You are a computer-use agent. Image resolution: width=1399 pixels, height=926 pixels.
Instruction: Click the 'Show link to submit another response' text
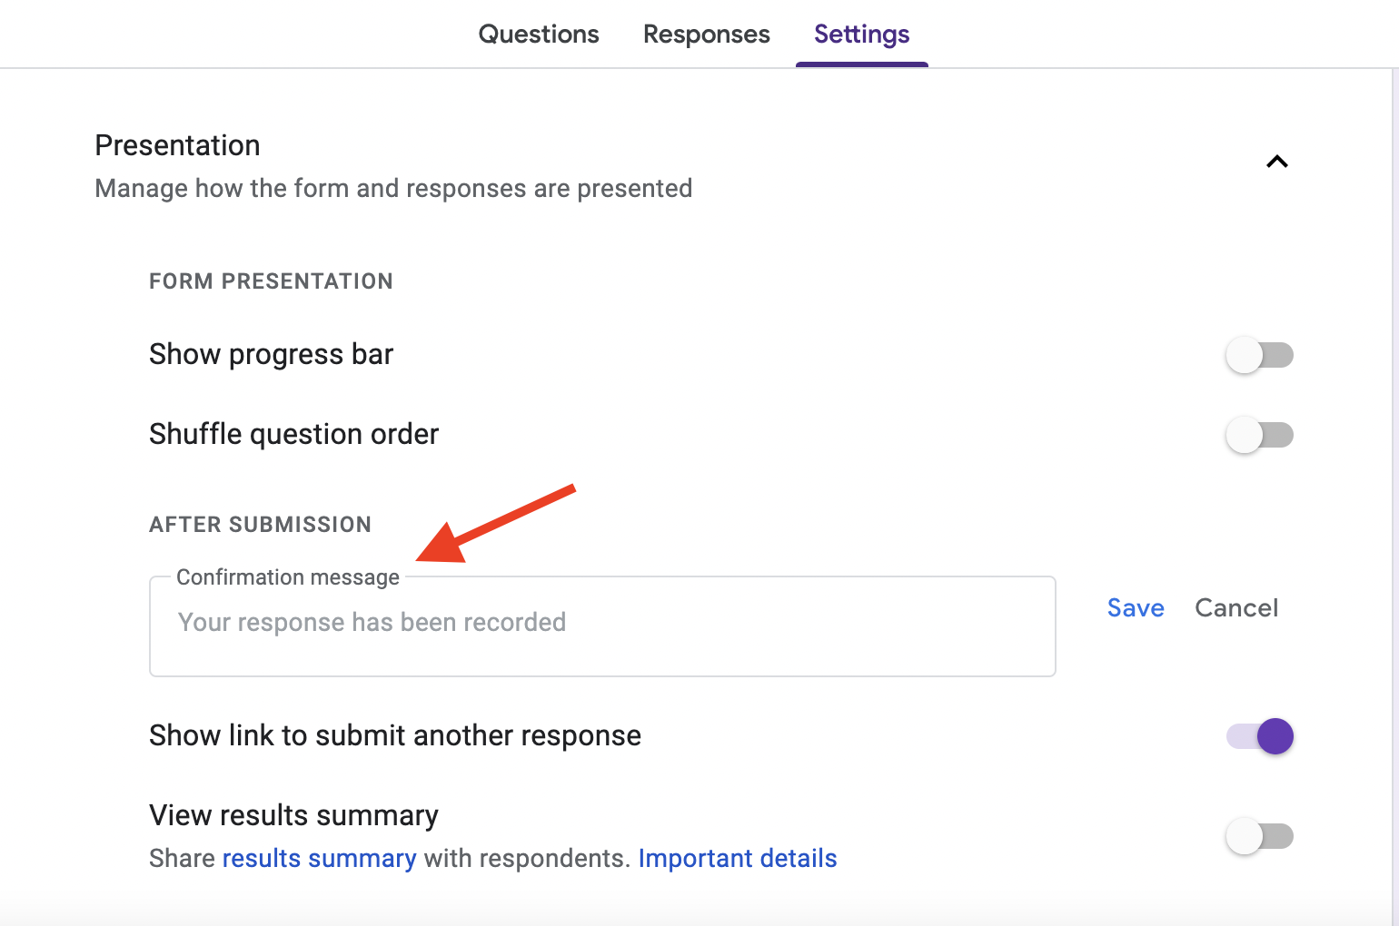[x=395, y=735]
